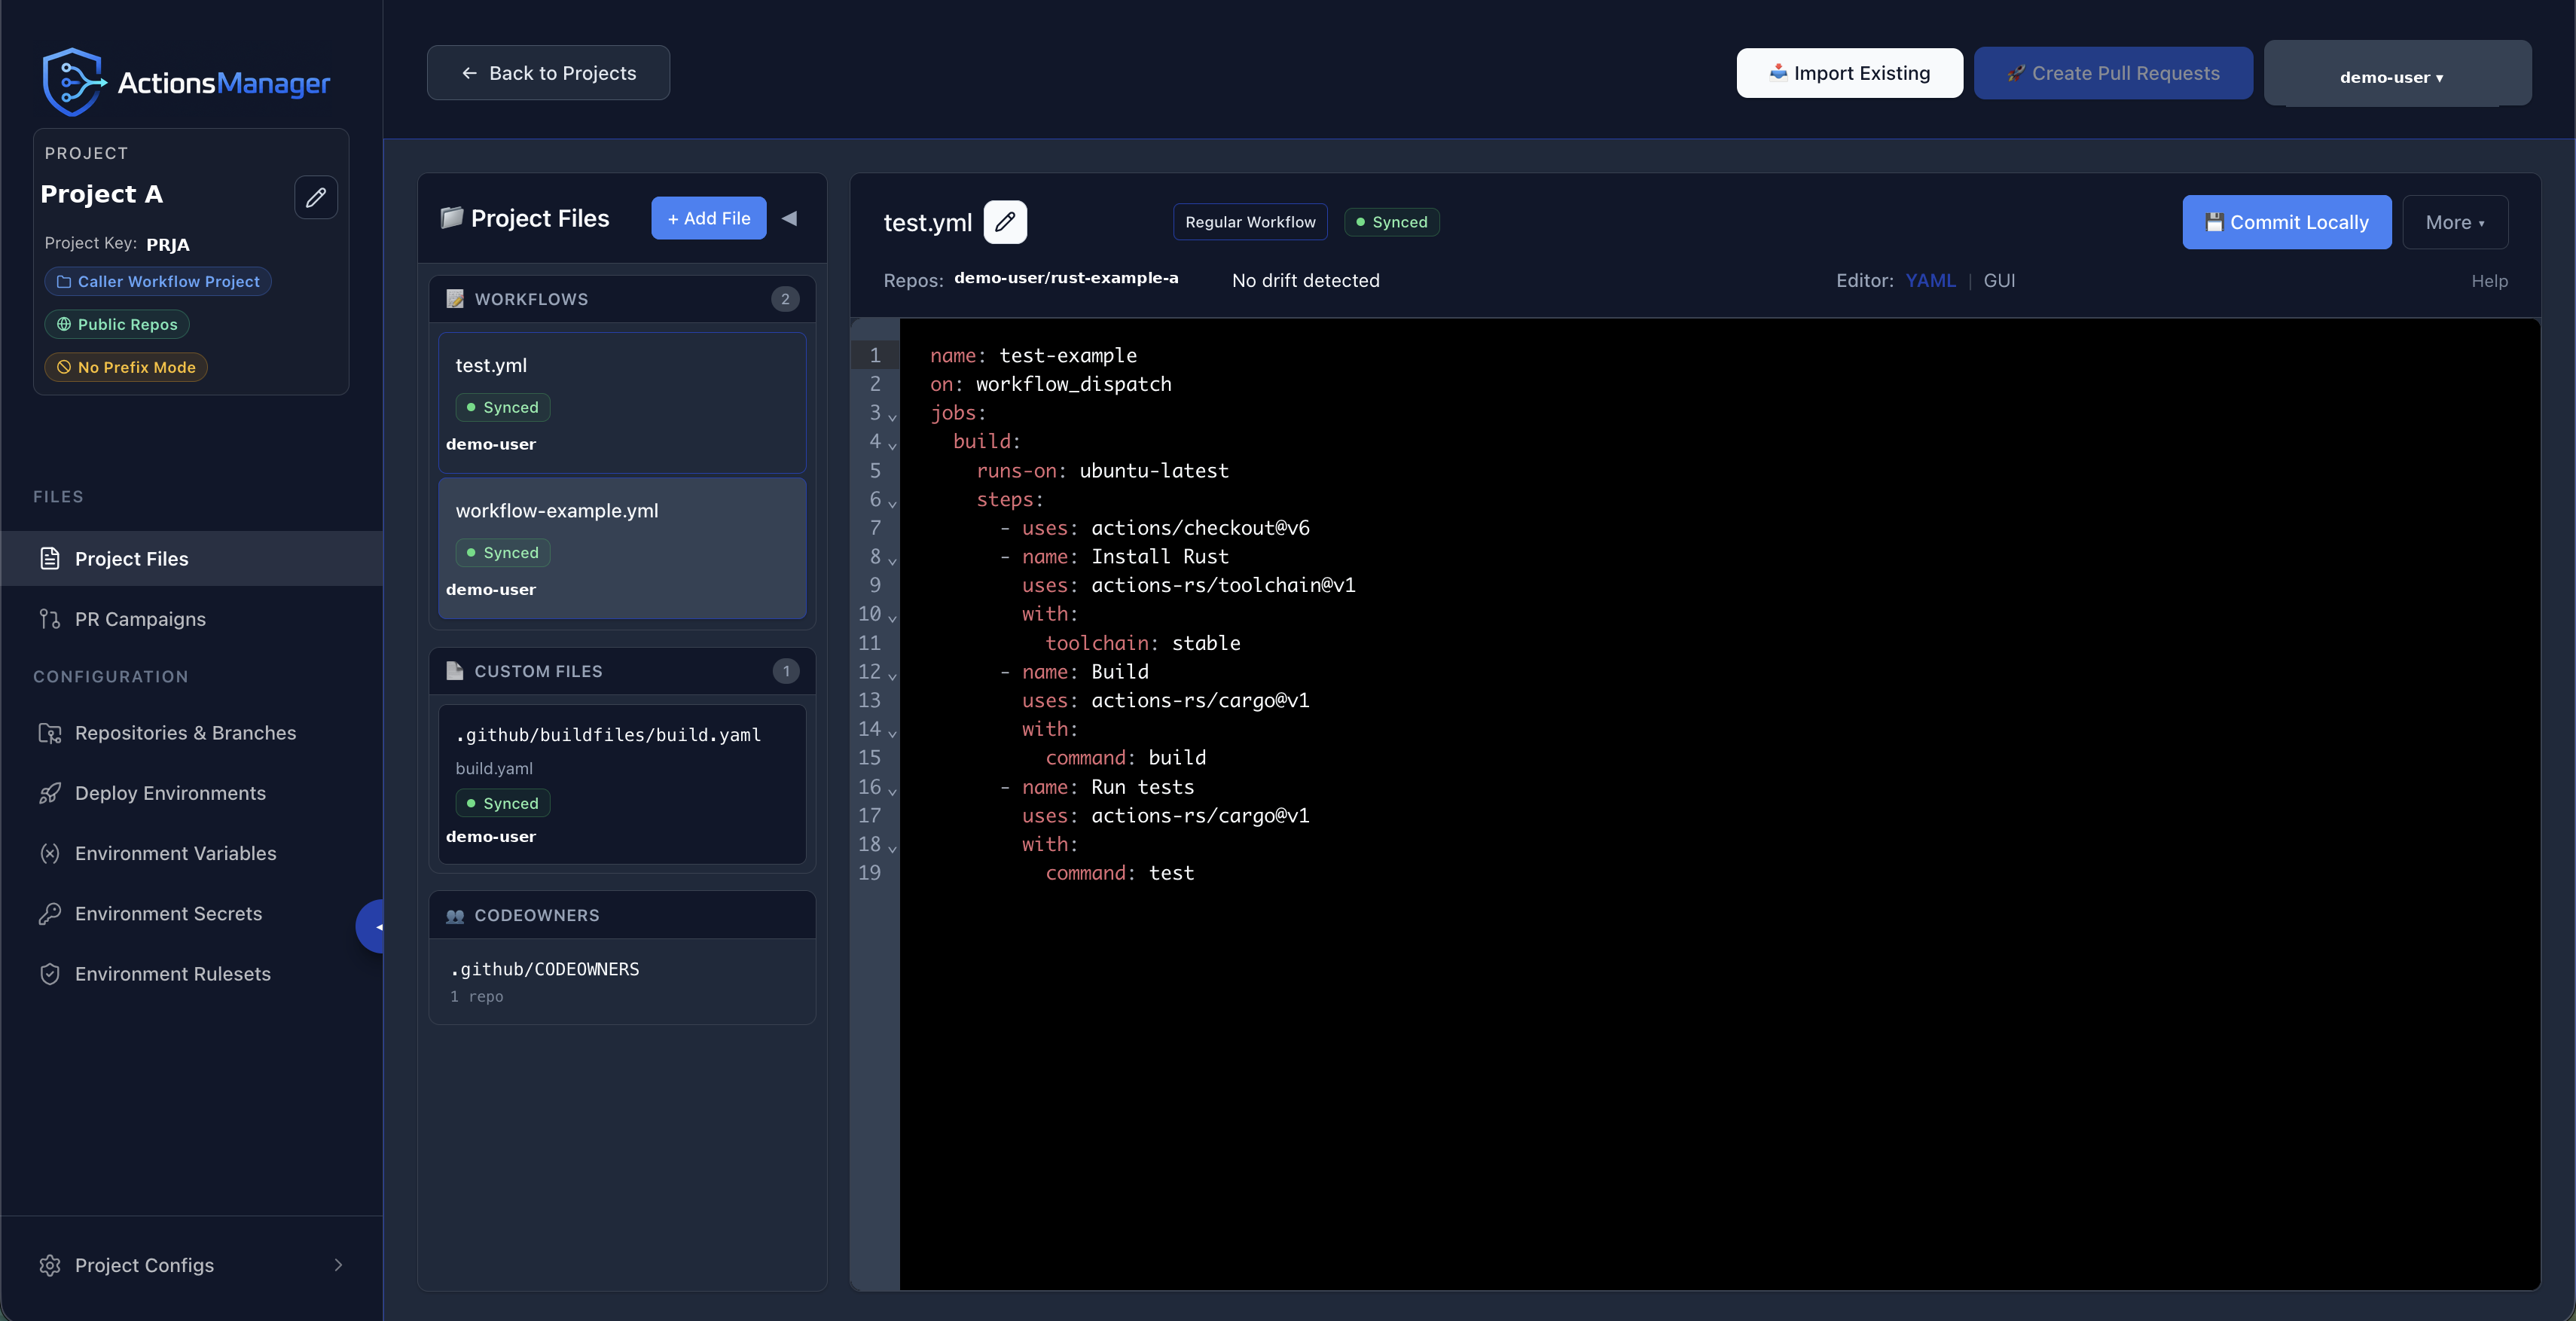Click Workflows count badge 2
Screen dimensions: 2576x1321
tap(785, 299)
